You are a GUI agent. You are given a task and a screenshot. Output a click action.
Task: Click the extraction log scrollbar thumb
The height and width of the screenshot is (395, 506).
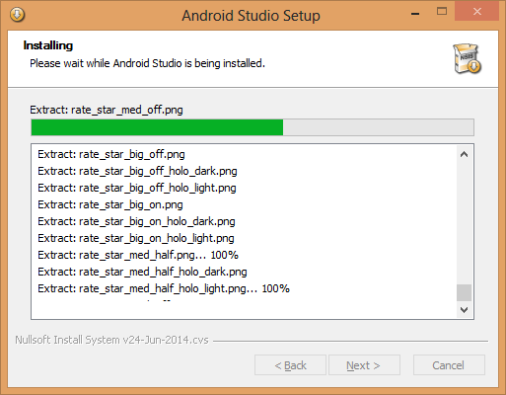coord(464,292)
